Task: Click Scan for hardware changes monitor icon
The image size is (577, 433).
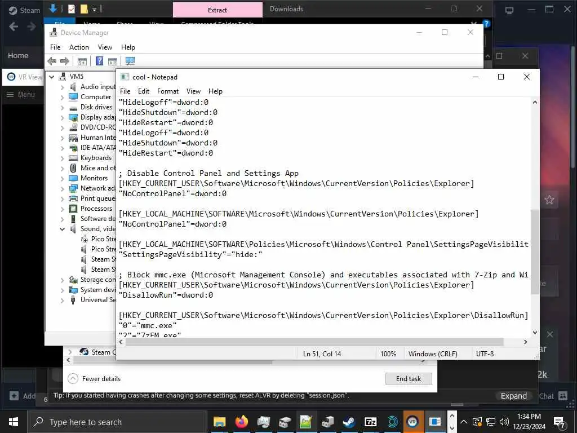Action: click(x=130, y=61)
